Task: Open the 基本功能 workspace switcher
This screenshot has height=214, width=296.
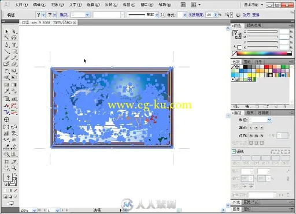Action: pyautogui.click(x=253, y=5)
